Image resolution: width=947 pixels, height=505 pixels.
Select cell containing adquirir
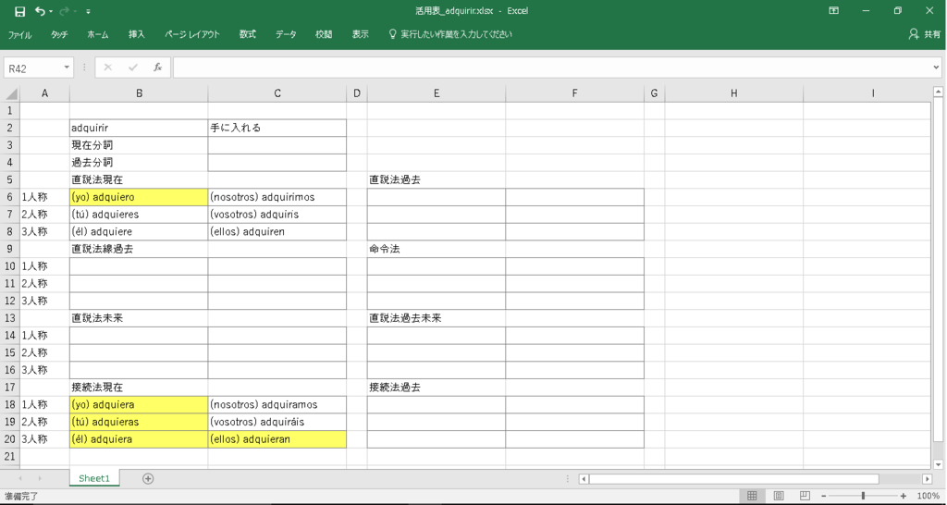click(139, 128)
